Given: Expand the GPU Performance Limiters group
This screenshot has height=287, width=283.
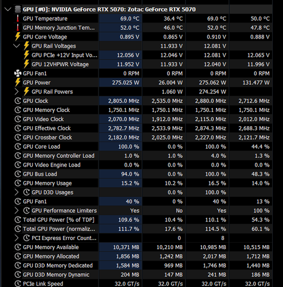Looking at the screenshot, I should point(17,211).
